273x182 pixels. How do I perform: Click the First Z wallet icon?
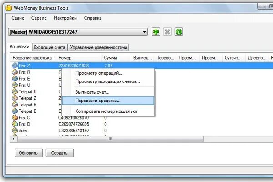15,66
